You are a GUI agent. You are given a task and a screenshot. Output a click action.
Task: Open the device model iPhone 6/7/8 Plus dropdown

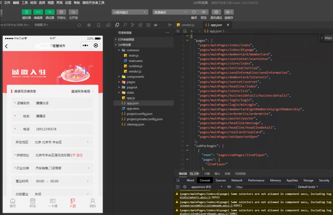pos(15,25)
